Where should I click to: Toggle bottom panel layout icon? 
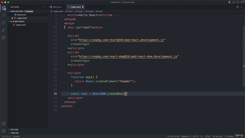(234, 2)
